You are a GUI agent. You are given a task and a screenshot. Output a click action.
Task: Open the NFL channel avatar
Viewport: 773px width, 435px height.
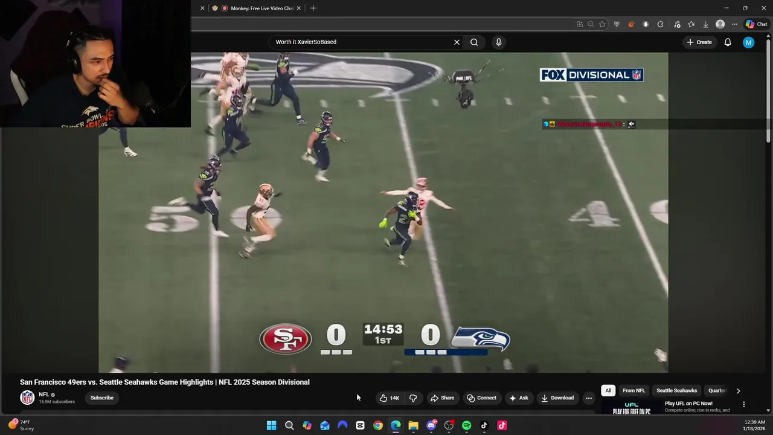tap(27, 398)
